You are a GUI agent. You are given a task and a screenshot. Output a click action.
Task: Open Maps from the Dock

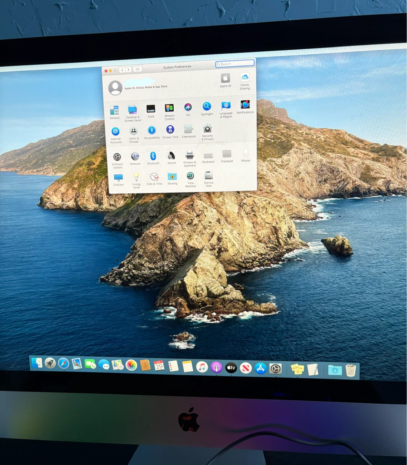pos(117,365)
